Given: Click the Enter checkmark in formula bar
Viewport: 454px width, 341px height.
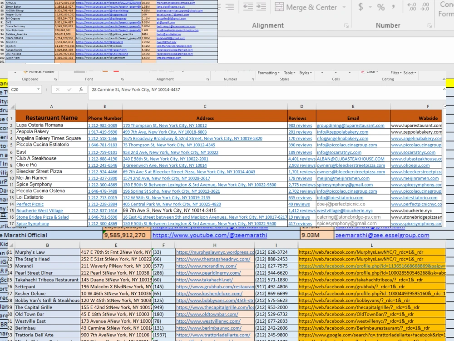Looking at the screenshot, I should [69, 90].
